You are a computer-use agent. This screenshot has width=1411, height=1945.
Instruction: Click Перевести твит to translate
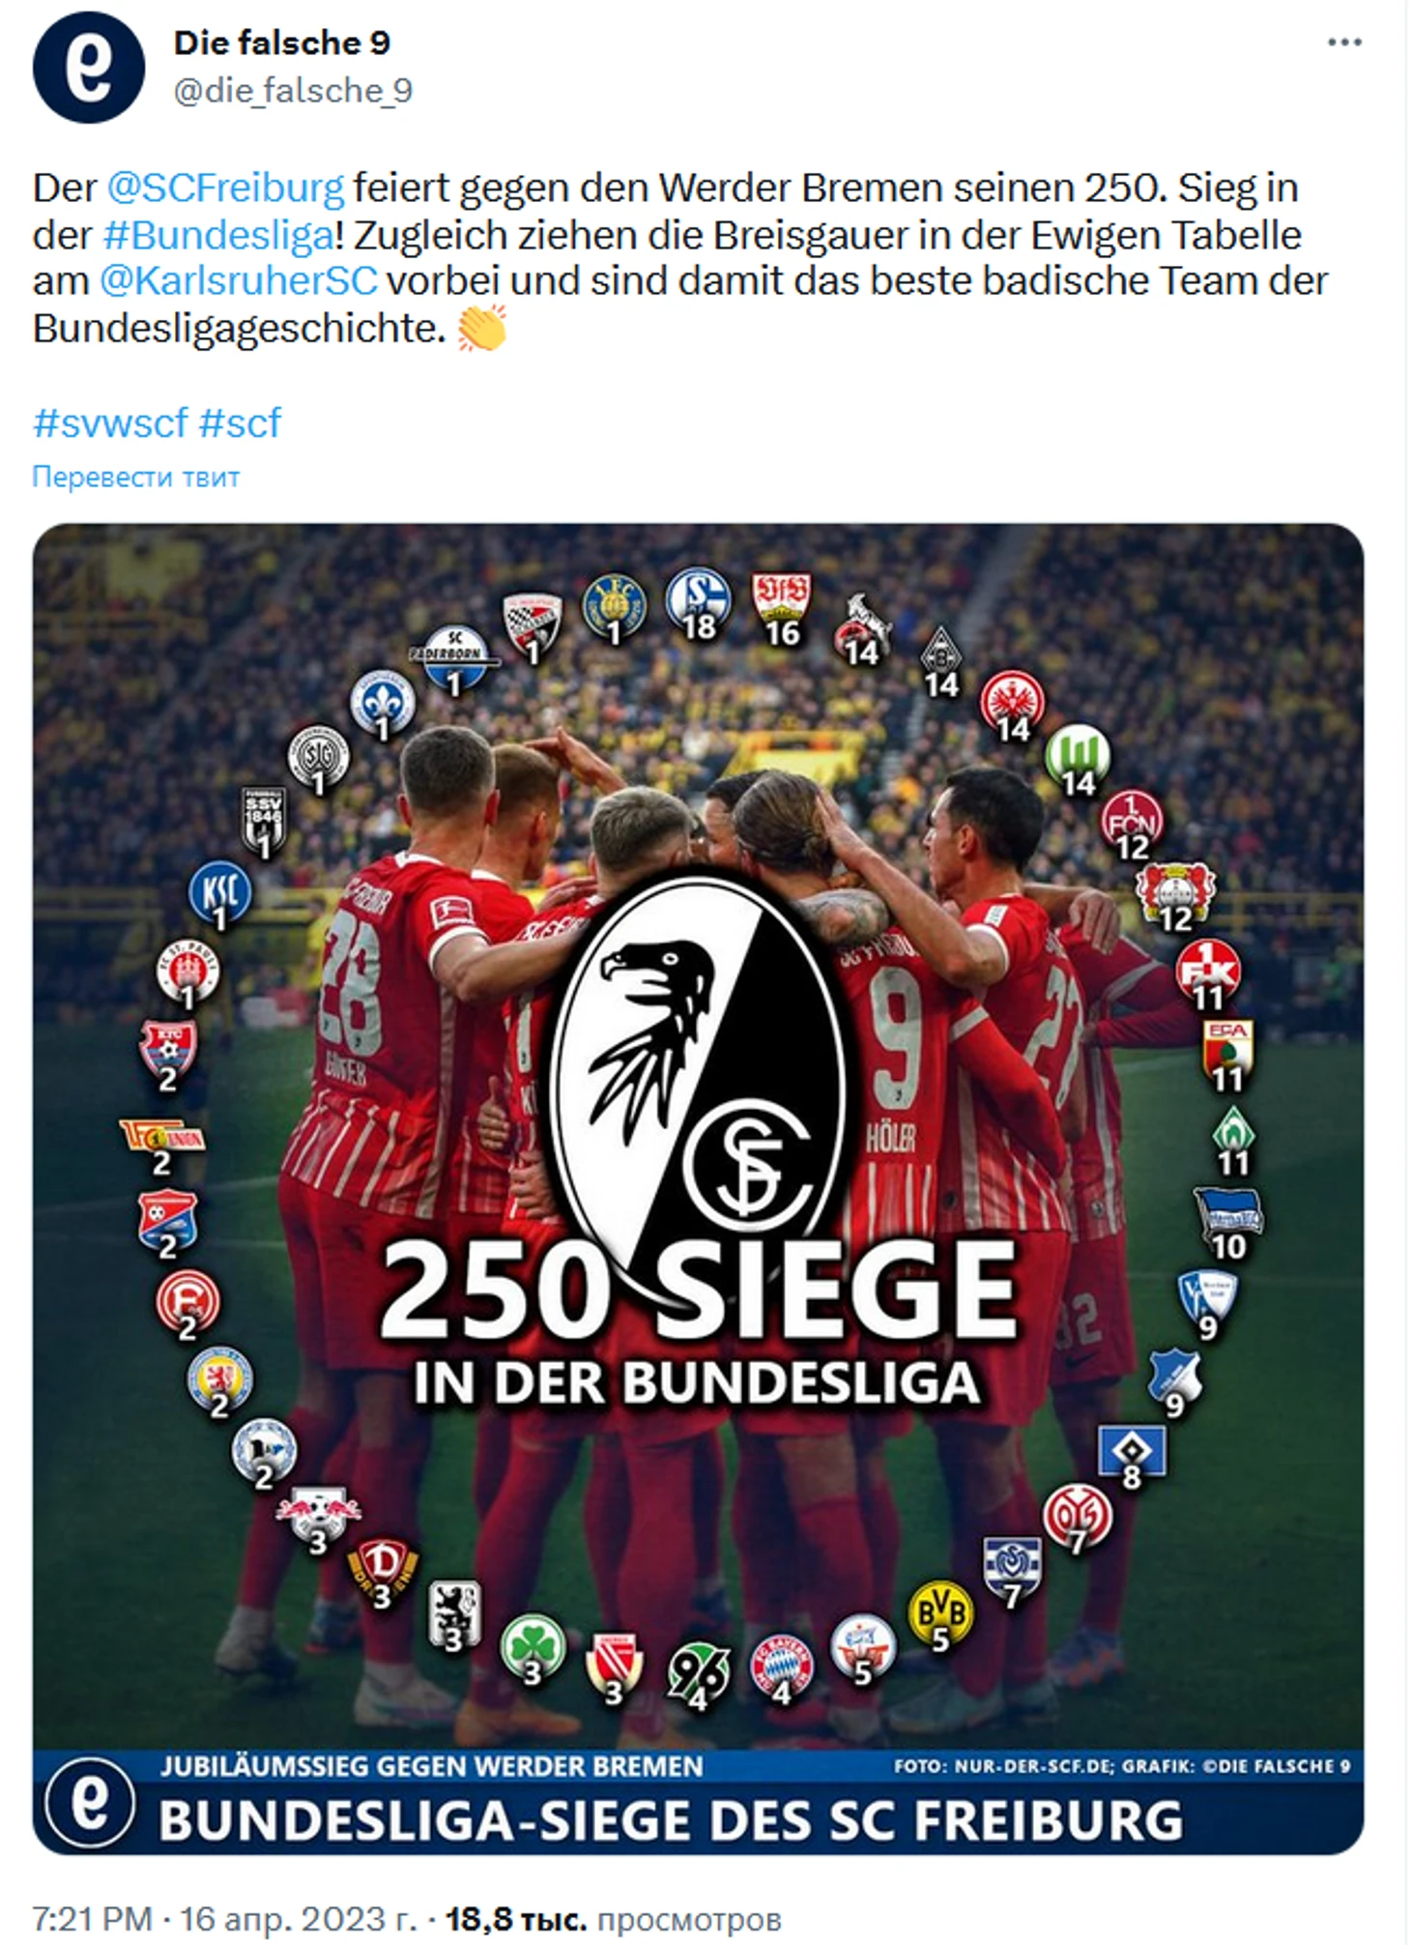click(136, 477)
